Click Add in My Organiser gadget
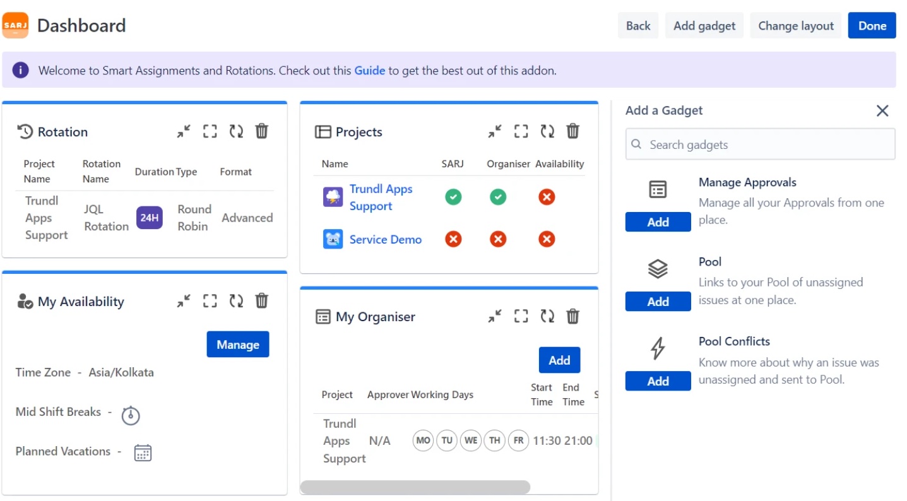Screen dimensions: 907x501 tap(559, 360)
